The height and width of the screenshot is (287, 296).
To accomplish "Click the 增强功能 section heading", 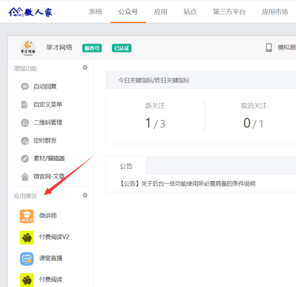I will pos(25,68).
